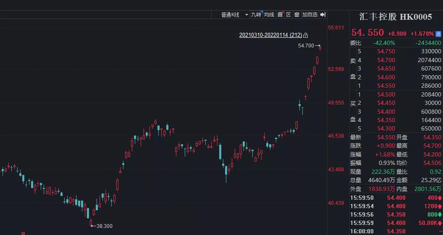Viewport: 443px width, 235px height.
Task: Click the 外盘 value 1838.93万
Action: pyautogui.click(x=381, y=189)
